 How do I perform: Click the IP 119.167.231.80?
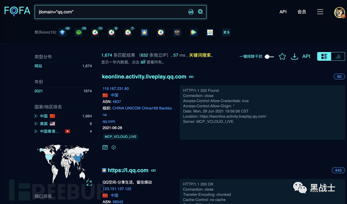pos(116,89)
